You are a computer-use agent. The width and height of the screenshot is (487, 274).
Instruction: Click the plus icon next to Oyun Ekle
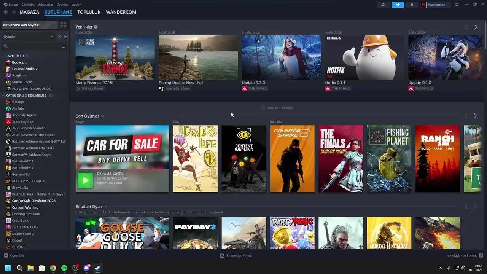(6, 256)
